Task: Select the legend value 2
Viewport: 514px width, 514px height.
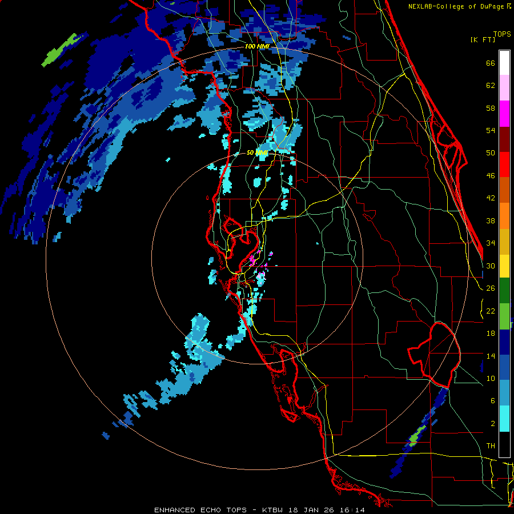Action: click(x=492, y=424)
